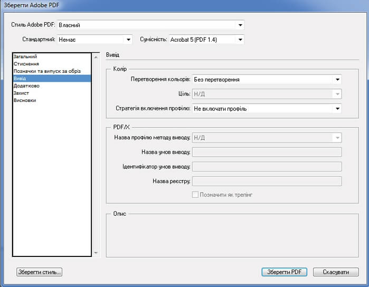Click the Назва умов виводу field
The width and height of the screenshot is (369, 287).
(x=267, y=152)
